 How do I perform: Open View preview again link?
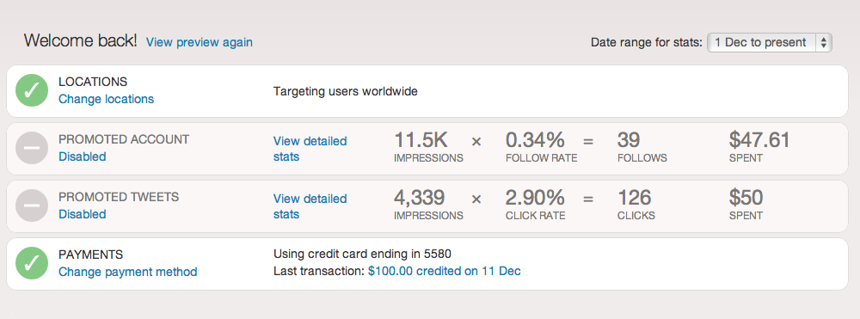pos(200,42)
